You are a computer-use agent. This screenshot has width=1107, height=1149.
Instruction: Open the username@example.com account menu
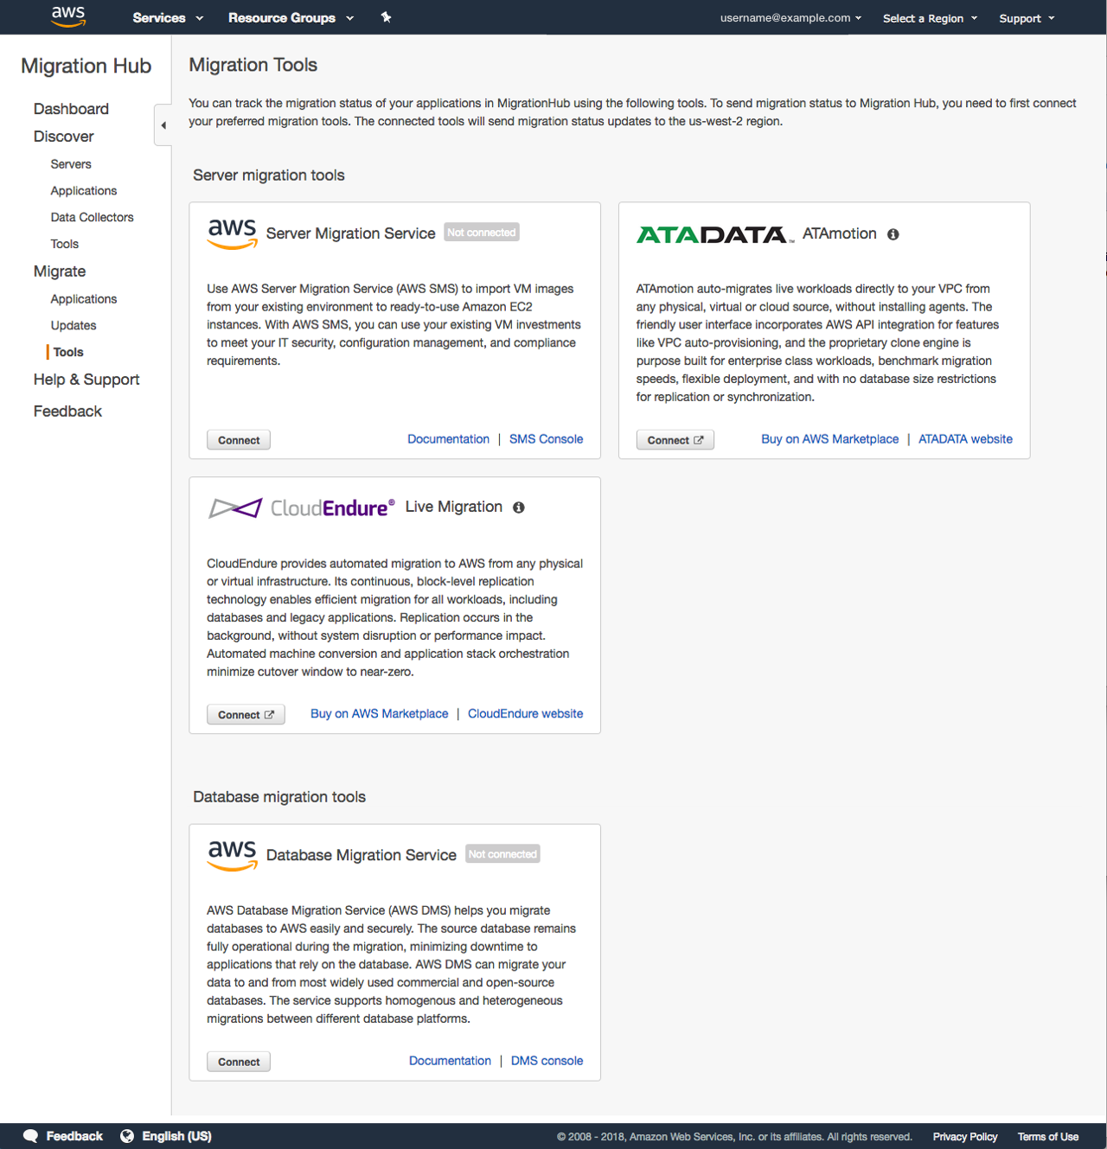tap(790, 17)
